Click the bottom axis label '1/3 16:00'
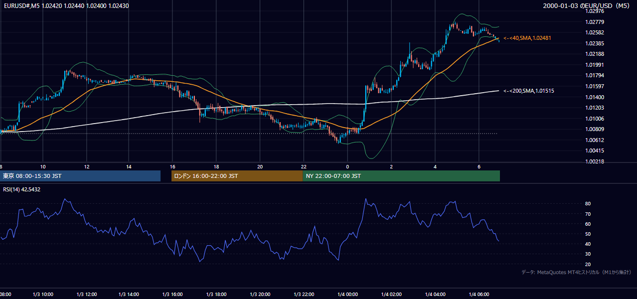 [172, 295]
